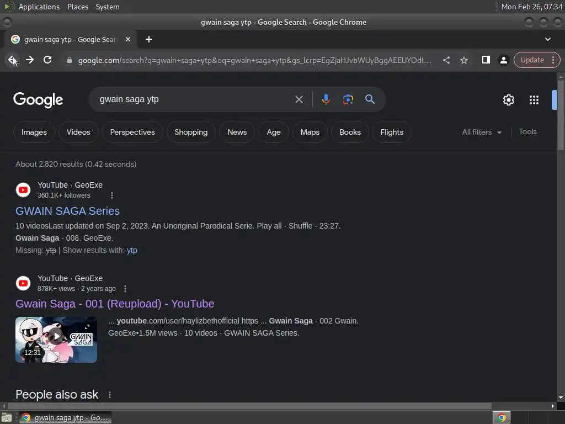Click the show desktop icon in bottom panel
Image resolution: width=565 pixels, height=424 pixels.
click(x=7, y=417)
